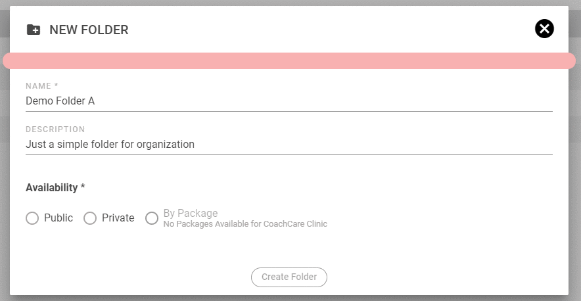Click the folder-plus icon in the header

tap(33, 30)
